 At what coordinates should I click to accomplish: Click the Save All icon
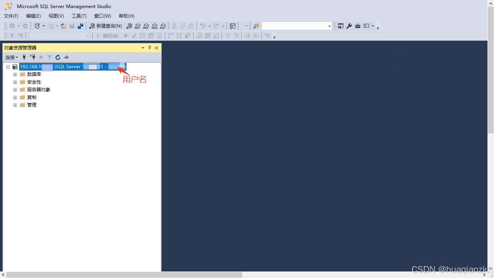tap(80, 26)
